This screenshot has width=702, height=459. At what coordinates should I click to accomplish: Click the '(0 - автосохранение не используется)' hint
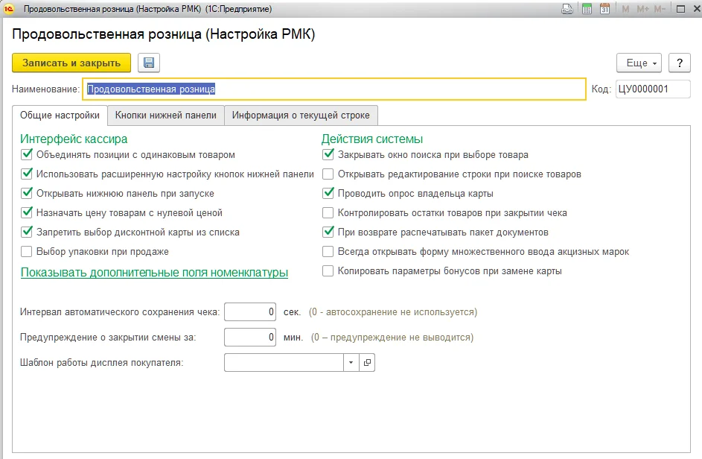click(393, 312)
